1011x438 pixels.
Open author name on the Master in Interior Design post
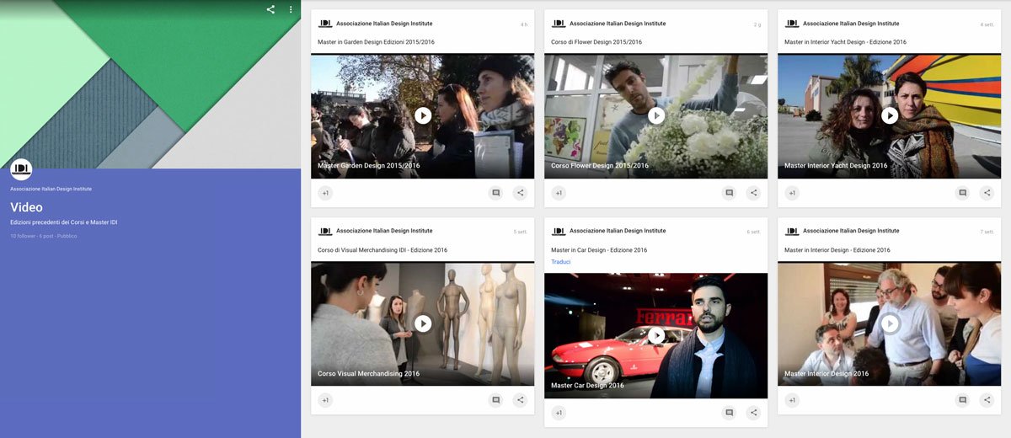coord(851,231)
